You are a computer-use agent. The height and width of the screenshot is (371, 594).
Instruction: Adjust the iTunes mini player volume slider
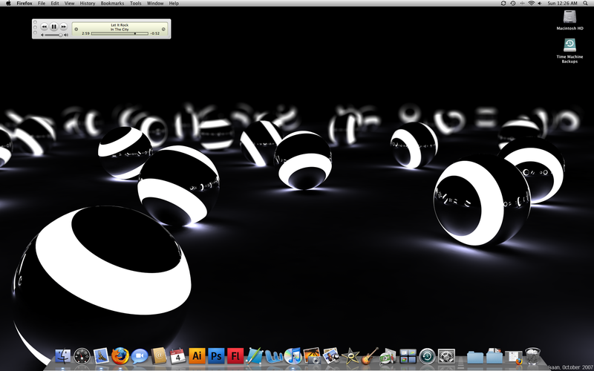tap(53, 35)
